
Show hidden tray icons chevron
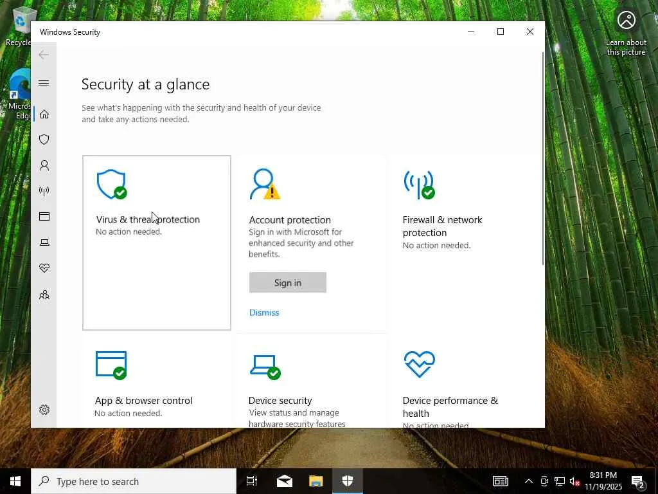(x=529, y=481)
